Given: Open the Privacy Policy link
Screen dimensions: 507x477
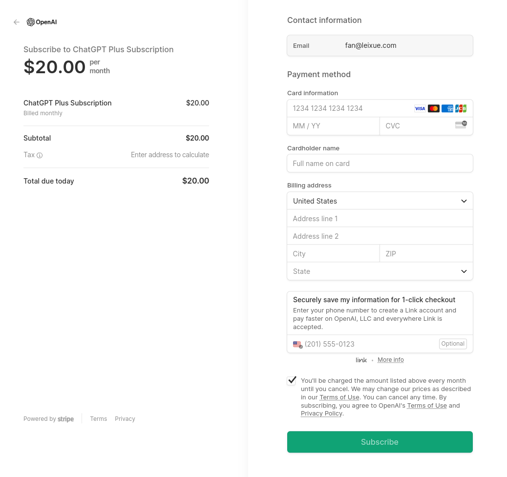Looking at the screenshot, I should 321,414.
